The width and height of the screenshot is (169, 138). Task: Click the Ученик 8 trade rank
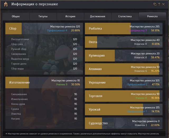pyautogui.click(x=141, y=98)
